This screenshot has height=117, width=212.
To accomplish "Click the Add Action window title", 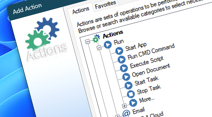I will [27, 9].
